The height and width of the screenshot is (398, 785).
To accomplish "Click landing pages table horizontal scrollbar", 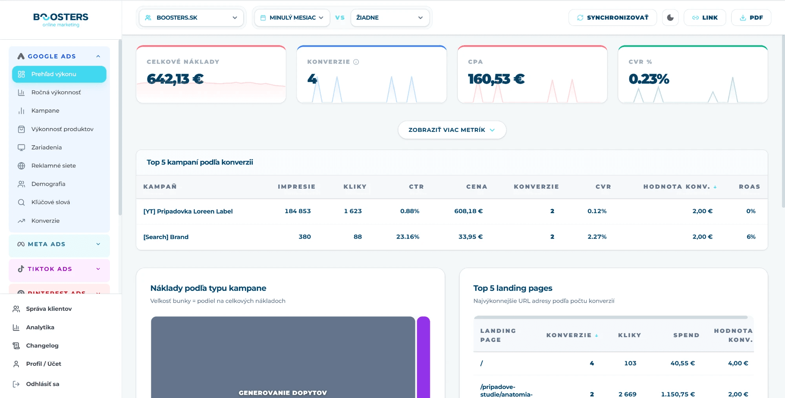I will (611, 317).
